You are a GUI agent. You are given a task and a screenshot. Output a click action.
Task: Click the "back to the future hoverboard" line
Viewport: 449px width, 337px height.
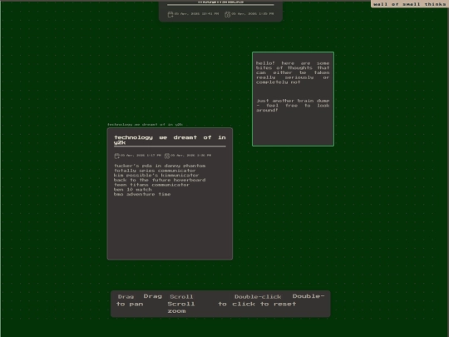click(160, 180)
